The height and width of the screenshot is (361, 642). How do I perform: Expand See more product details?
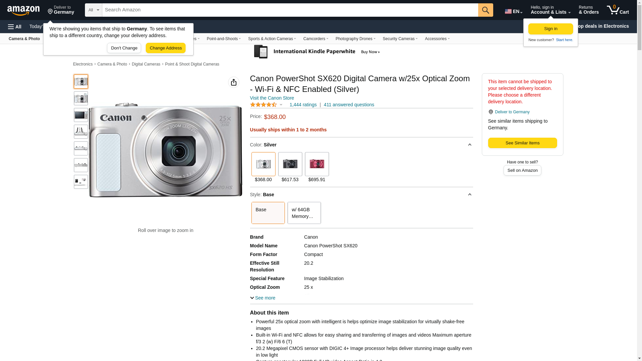[263, 298]
